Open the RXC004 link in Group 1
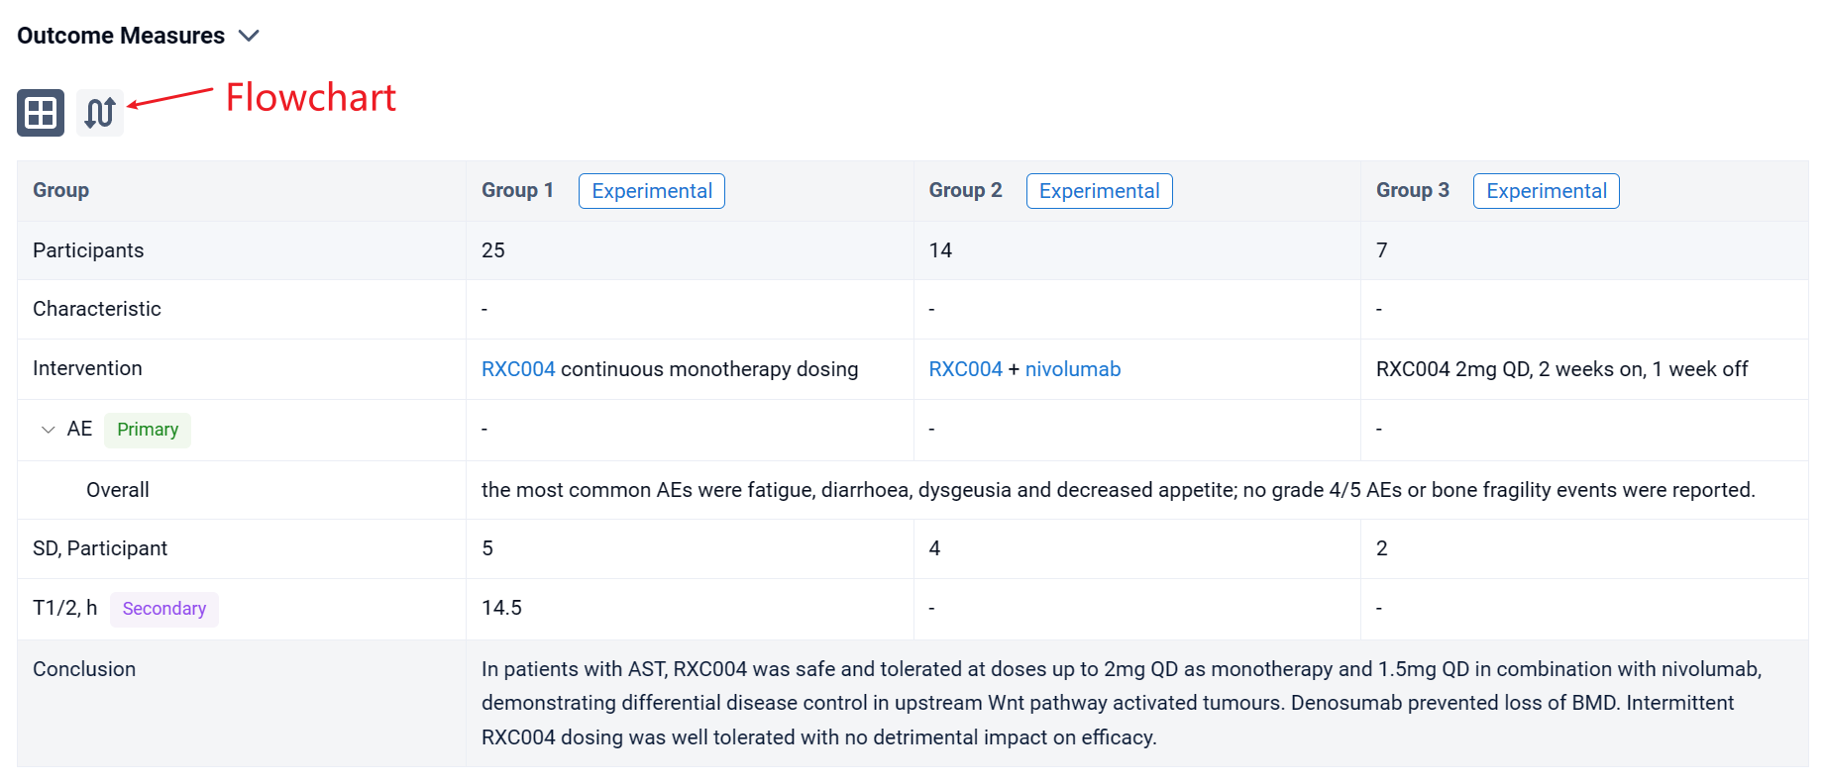 tap(518, 369)
